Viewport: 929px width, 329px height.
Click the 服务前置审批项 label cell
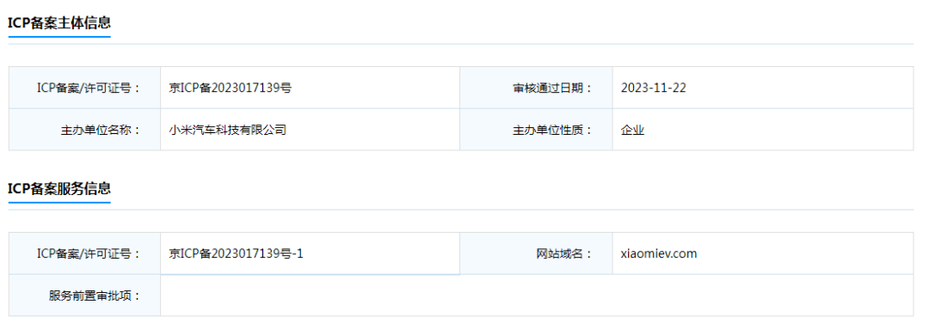click(84, 295)
